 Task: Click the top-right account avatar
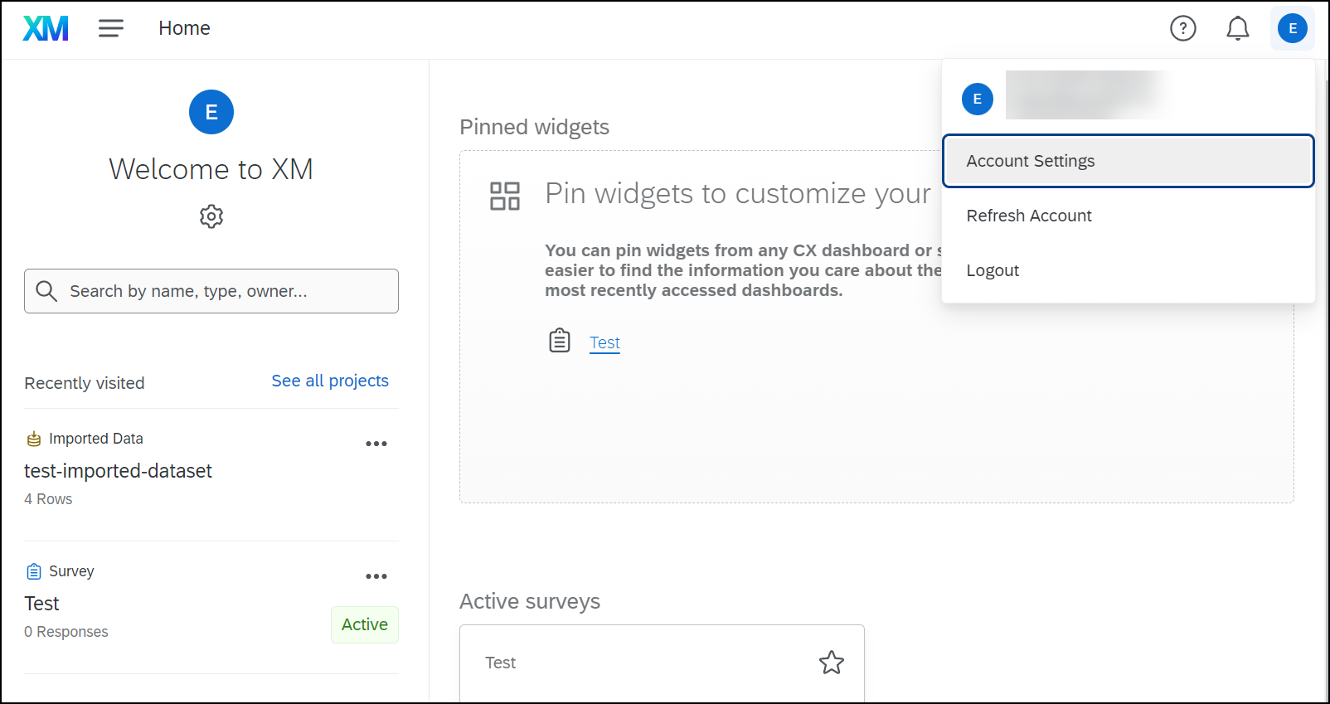click(x=1292, y=28)
